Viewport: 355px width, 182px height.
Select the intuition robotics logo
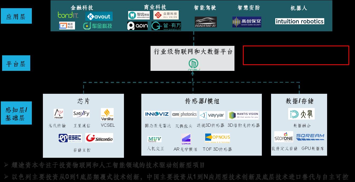(x=299, y=21)
